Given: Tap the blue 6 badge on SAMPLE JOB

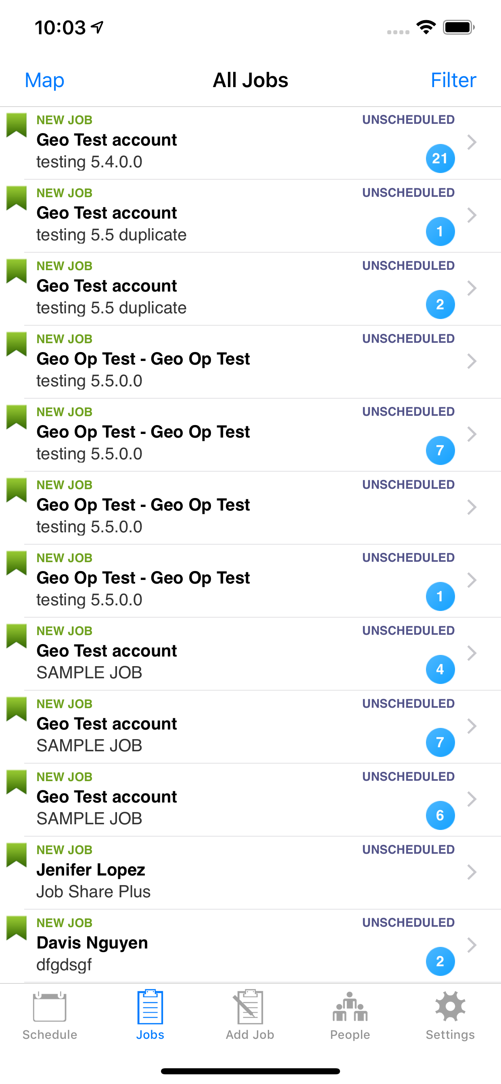Looking at the screenshot, I should coord(440,815).
